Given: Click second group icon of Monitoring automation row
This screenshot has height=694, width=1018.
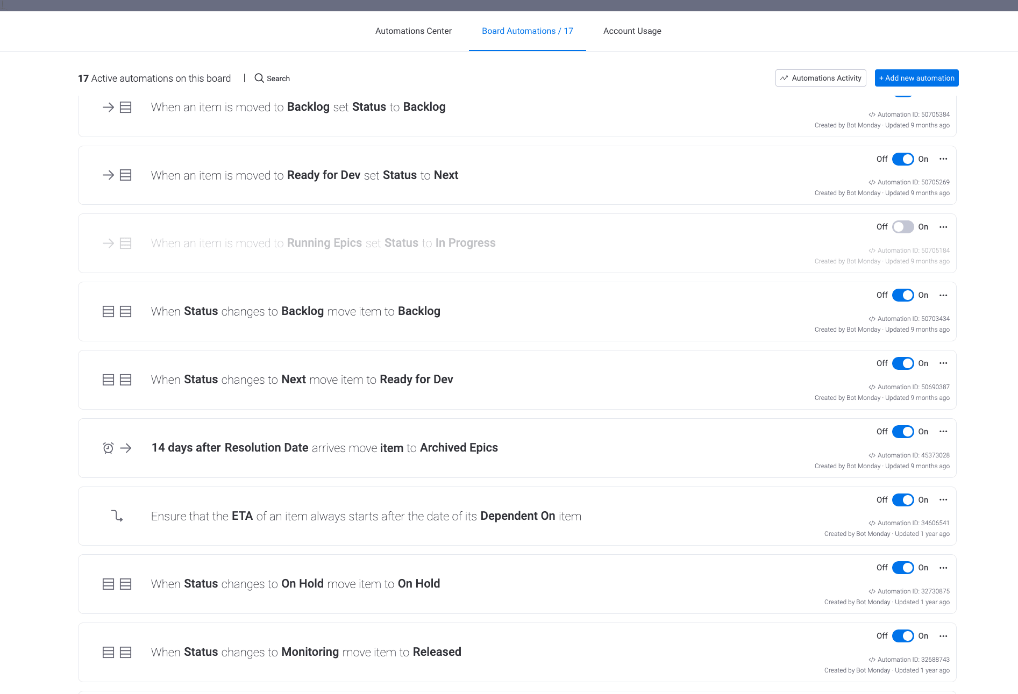Looking at the screenshot, I should point(125,653).
